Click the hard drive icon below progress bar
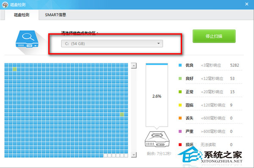 (157, 139)
